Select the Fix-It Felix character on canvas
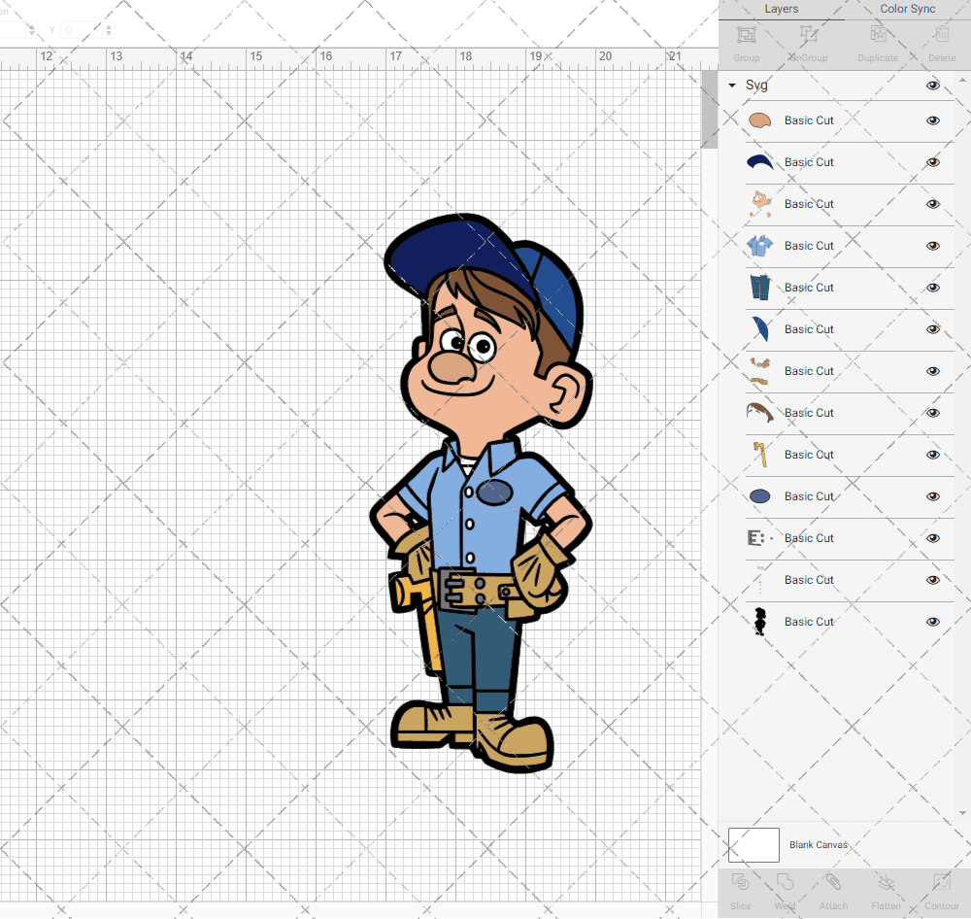Viewport: 971px width, 919px height. [480, 493]
